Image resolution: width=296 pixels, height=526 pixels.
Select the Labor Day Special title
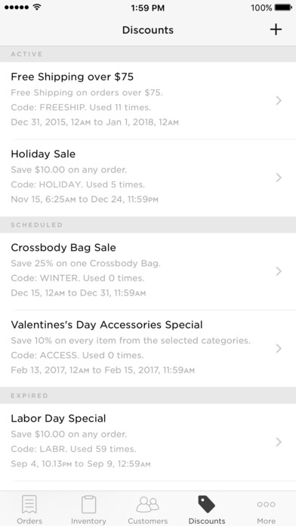(58, 419)
